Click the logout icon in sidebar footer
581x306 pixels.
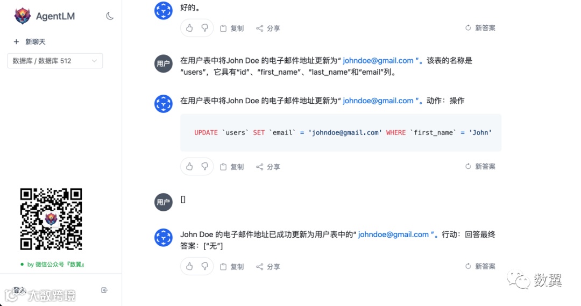104,290
